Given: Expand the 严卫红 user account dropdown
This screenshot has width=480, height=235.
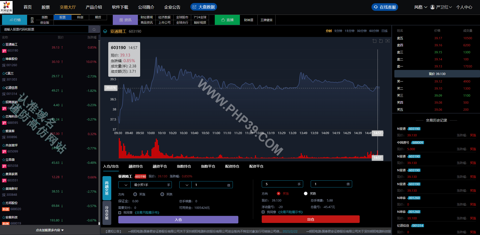Looking at the screenshot, I should coord(441,7).
